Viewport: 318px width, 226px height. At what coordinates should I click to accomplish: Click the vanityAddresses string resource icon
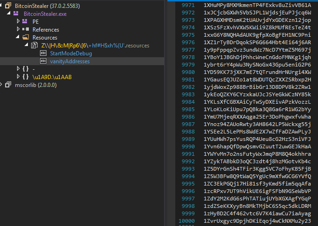pos(43,61)
